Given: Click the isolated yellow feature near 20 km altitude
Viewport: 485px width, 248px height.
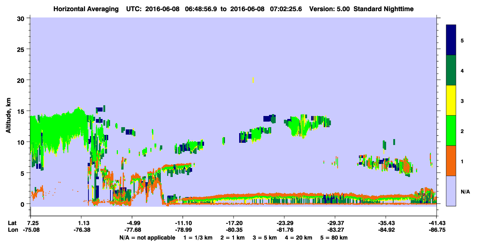Looking at the screenshot, I should pyautogui.click(x=253, y=80).
